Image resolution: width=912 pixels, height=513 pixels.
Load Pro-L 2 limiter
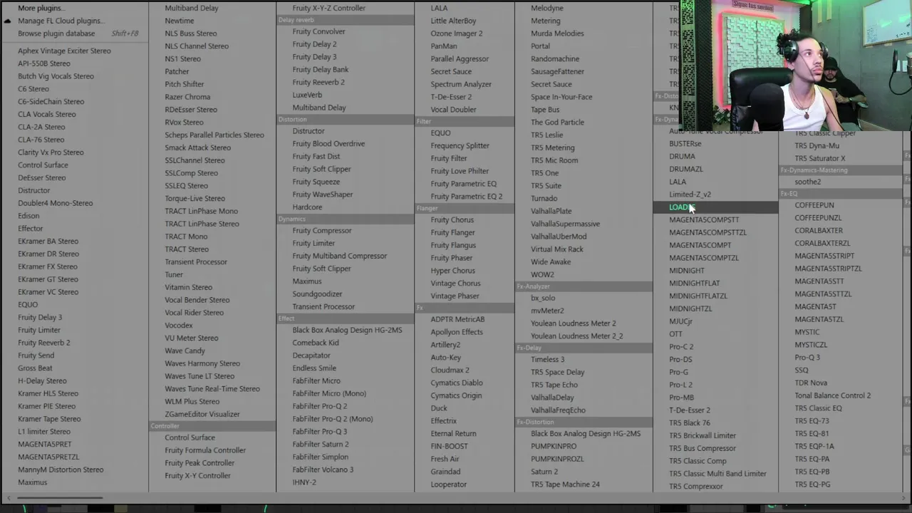point(680,385)
